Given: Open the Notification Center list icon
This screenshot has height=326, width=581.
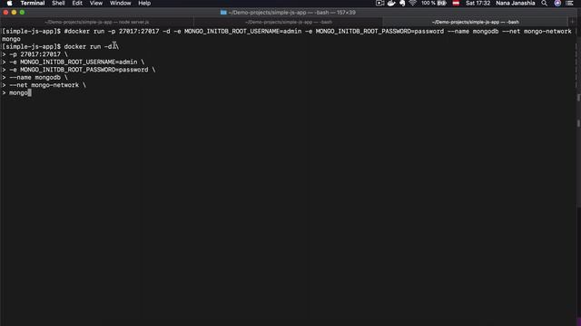Looking at the screenshot, I should (x=570, y=4).
